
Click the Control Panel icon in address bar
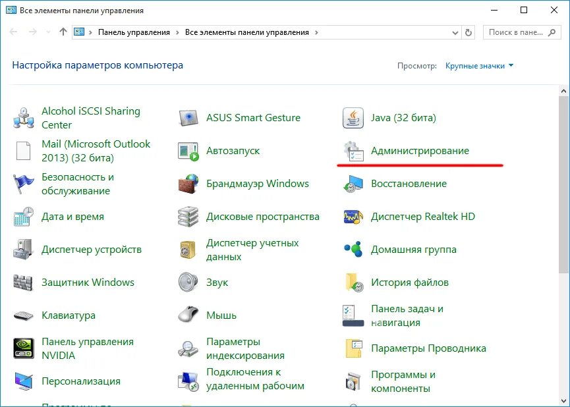click(79, 32)
